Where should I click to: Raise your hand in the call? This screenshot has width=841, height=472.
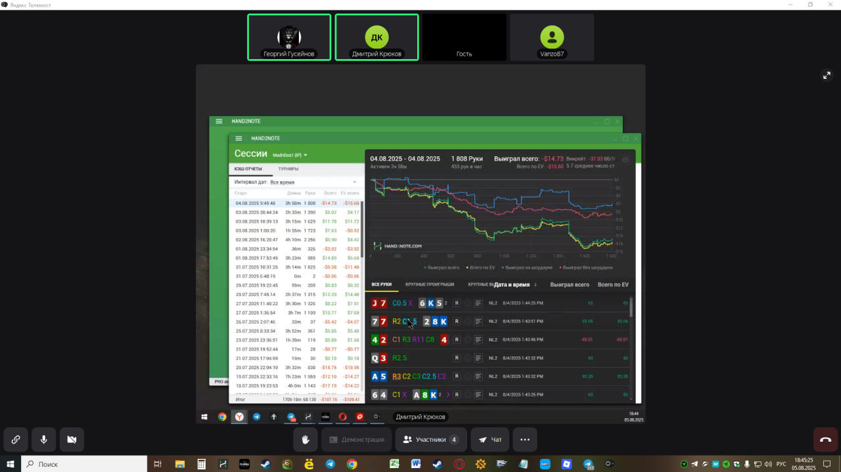tap(306, 440)
